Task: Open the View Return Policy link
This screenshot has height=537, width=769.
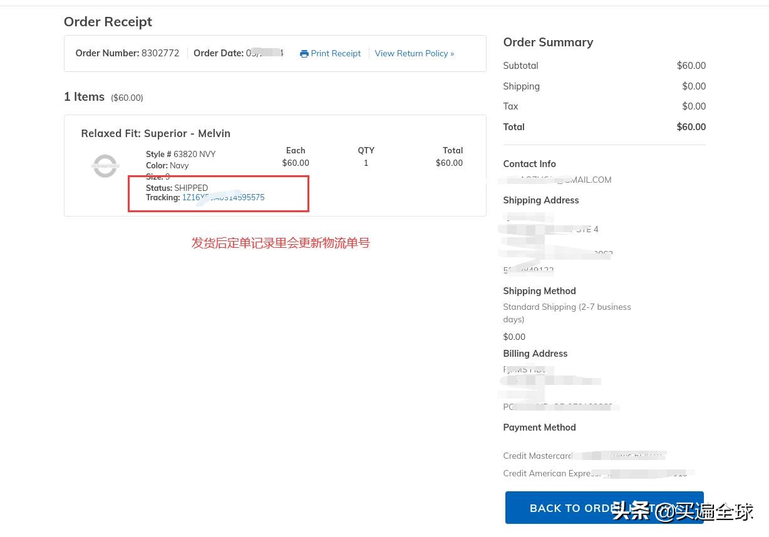Action: point(414,54)
